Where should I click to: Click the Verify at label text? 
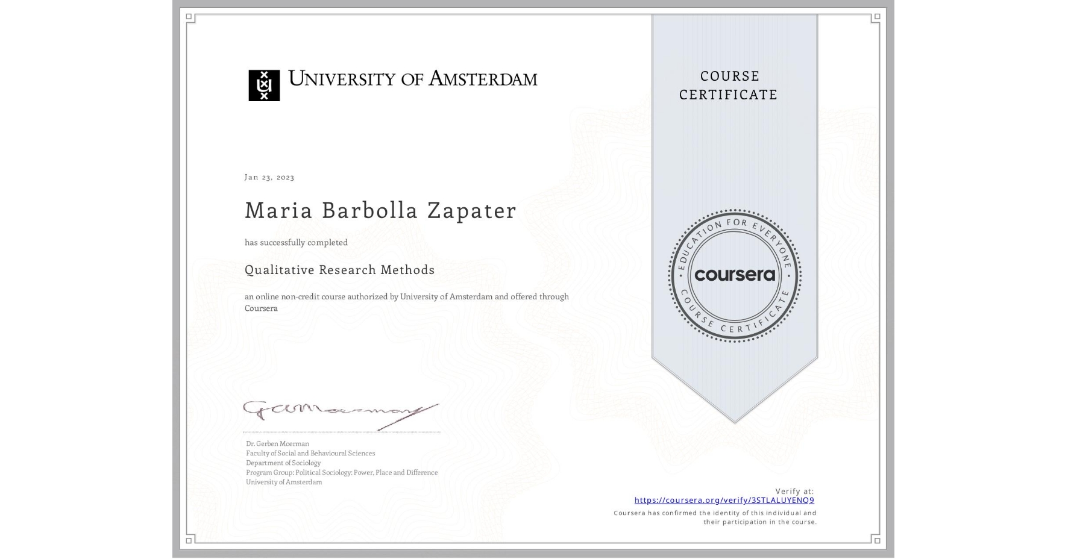pos(794,490)
